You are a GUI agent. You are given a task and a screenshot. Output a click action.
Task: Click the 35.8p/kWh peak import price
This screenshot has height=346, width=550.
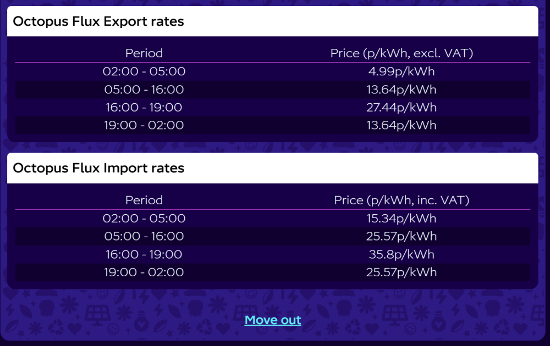(x=402, y=254)
